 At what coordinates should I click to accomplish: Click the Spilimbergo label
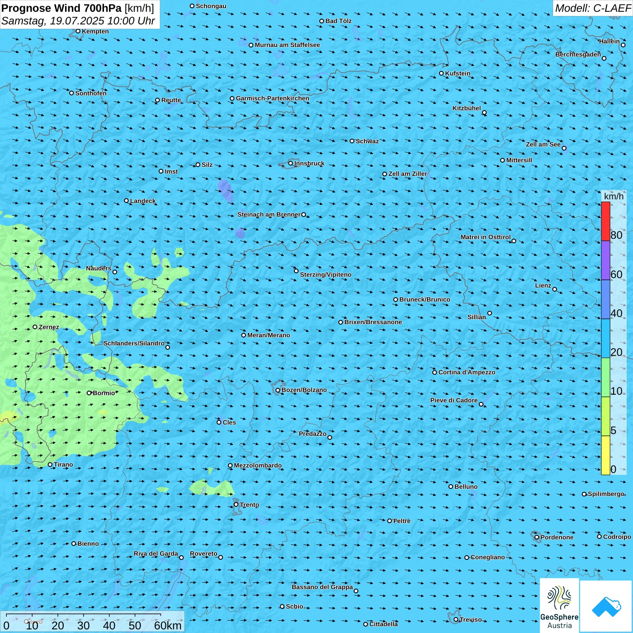606,494
